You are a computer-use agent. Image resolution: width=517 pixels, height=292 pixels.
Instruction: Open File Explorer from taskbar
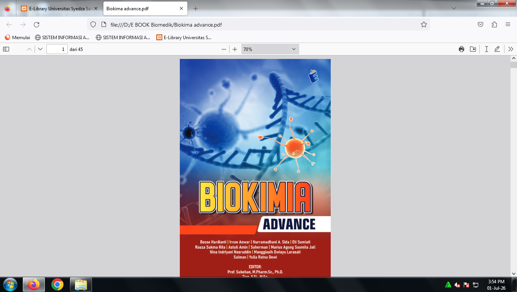[x=81, y=284]
